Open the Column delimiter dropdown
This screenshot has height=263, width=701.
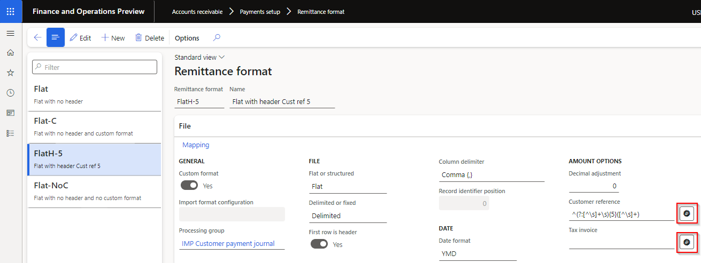[491, 175]
